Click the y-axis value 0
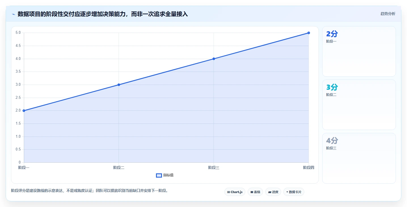Image resolution: width=407 pixels, height=207 pixels. [20, 162]
